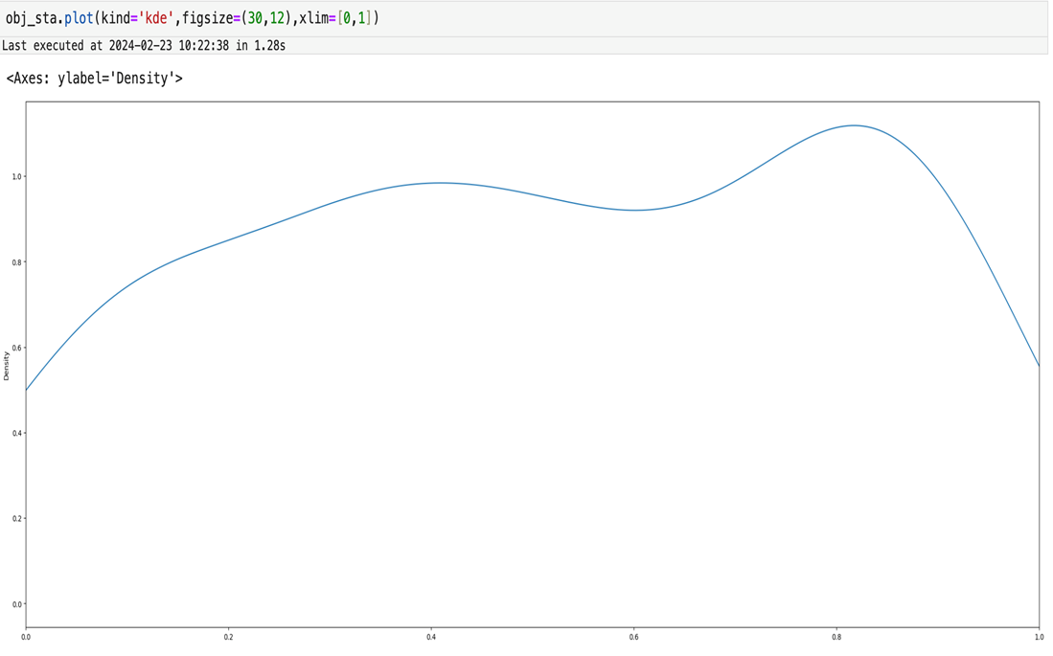Click the 0.4 x-axis tick label

[x=431, y=637]
